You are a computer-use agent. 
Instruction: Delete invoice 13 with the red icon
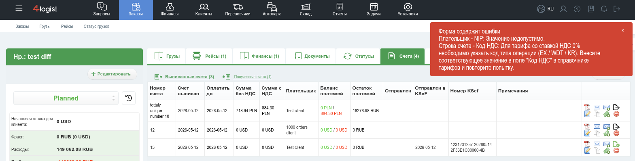tap(616, 151)
